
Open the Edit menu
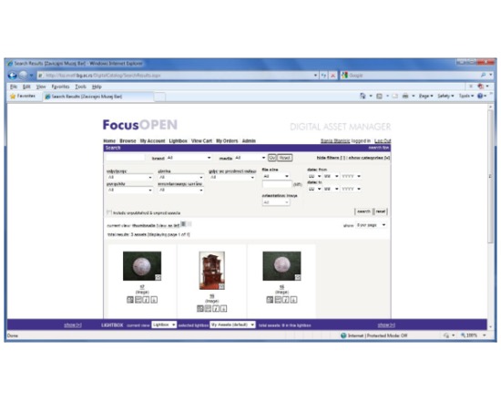coord(26,87)
